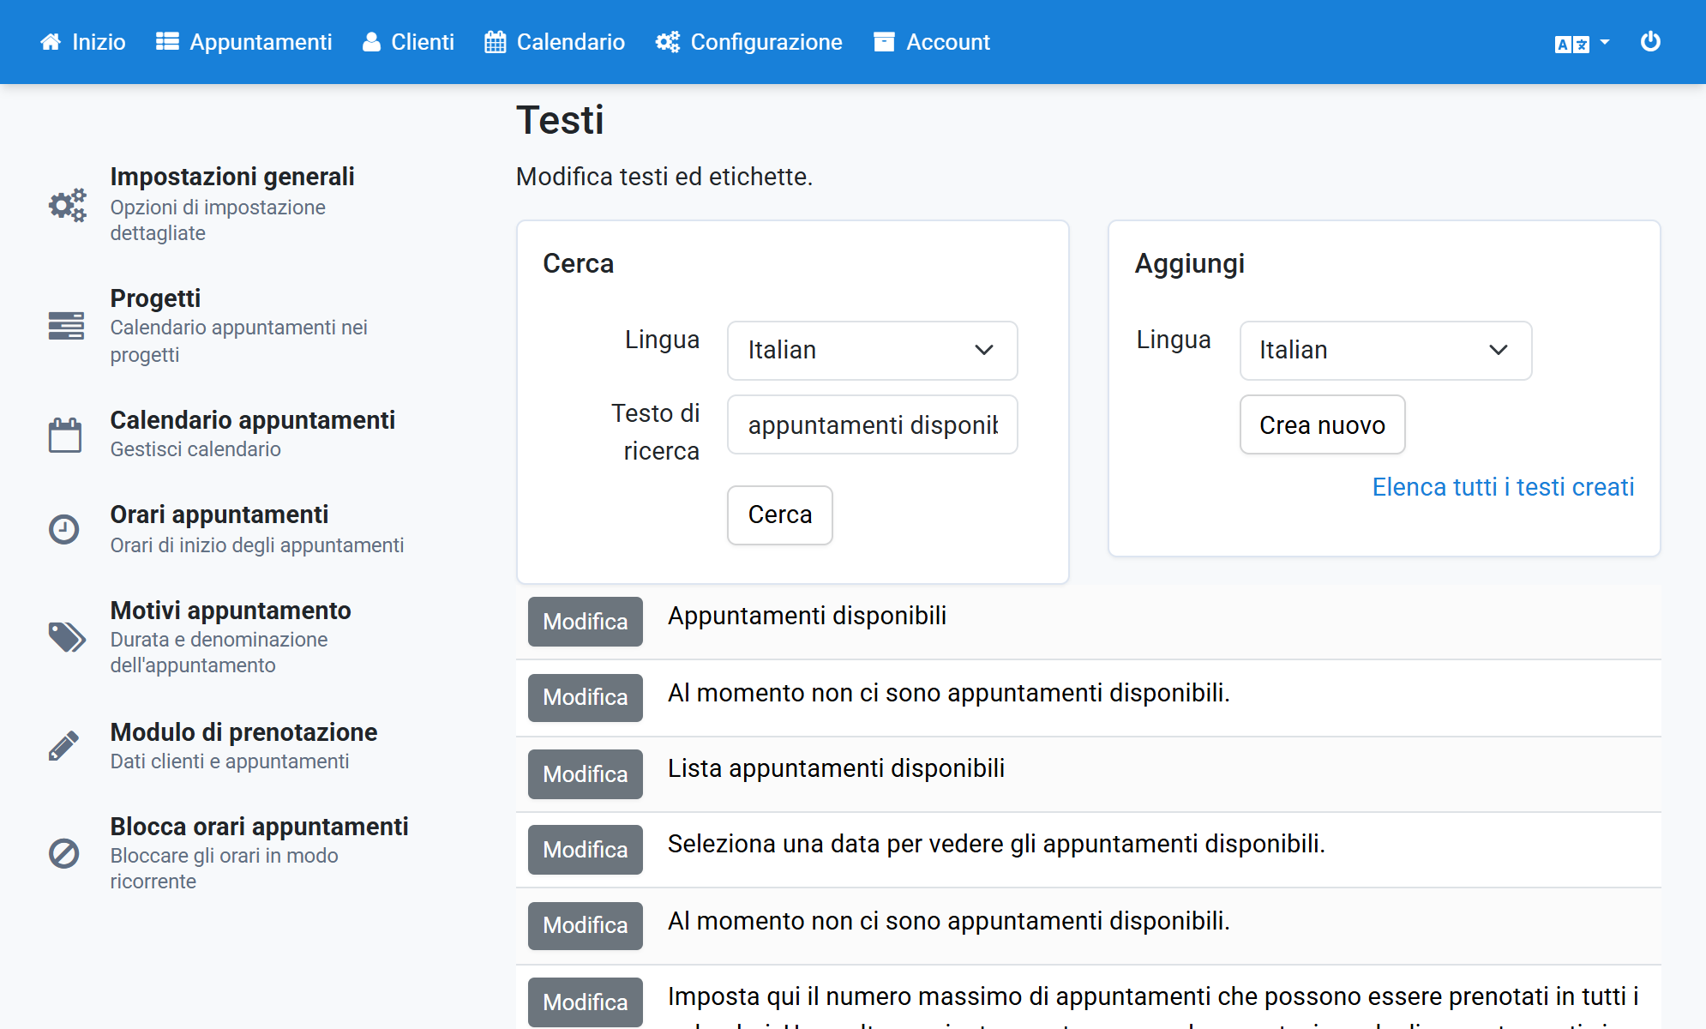The image size is (1706, 1029).
Task: Select text 'Seleziona una data per vedere'
Action: point(836,844)
